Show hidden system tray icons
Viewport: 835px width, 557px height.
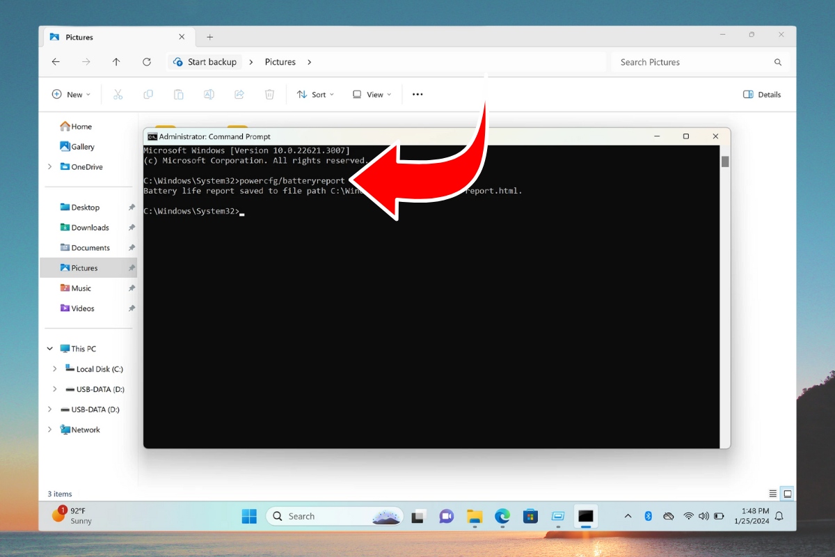(628, 516)
